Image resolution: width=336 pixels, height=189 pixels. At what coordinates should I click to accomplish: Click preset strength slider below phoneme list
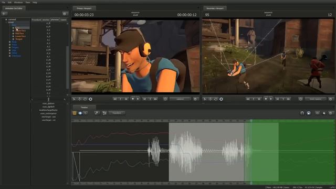[48, 99]
